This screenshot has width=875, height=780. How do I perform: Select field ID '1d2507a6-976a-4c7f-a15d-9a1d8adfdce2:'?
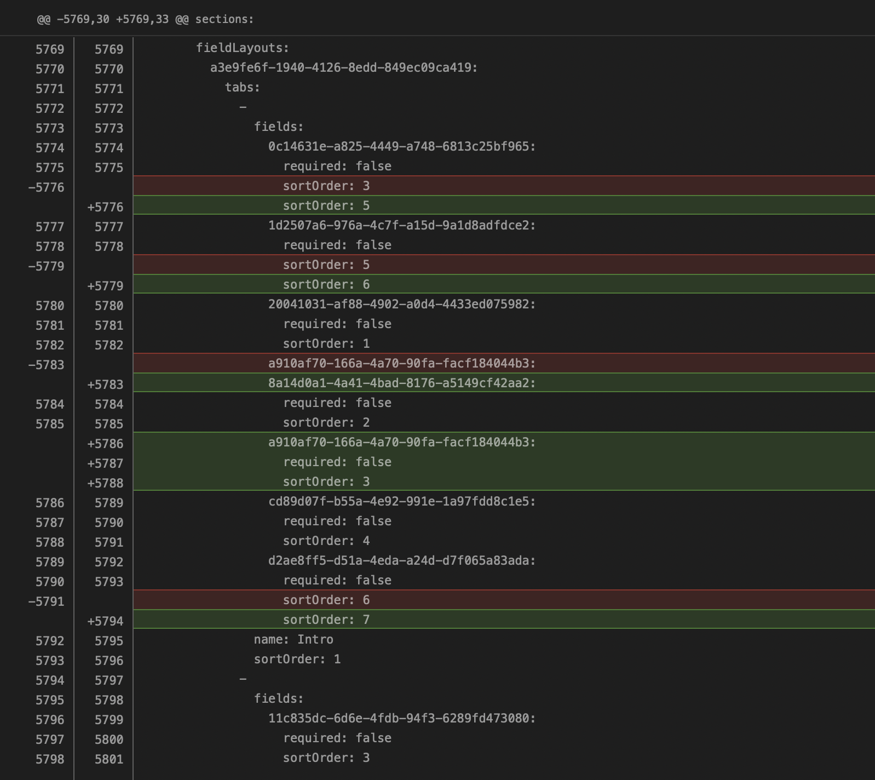402,226
